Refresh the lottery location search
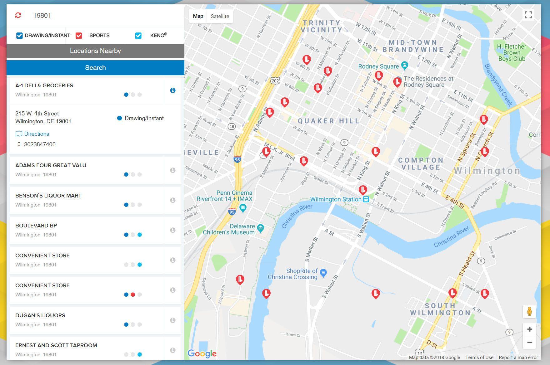The height and width of the screenshot is (365, 550). (18, 15)
